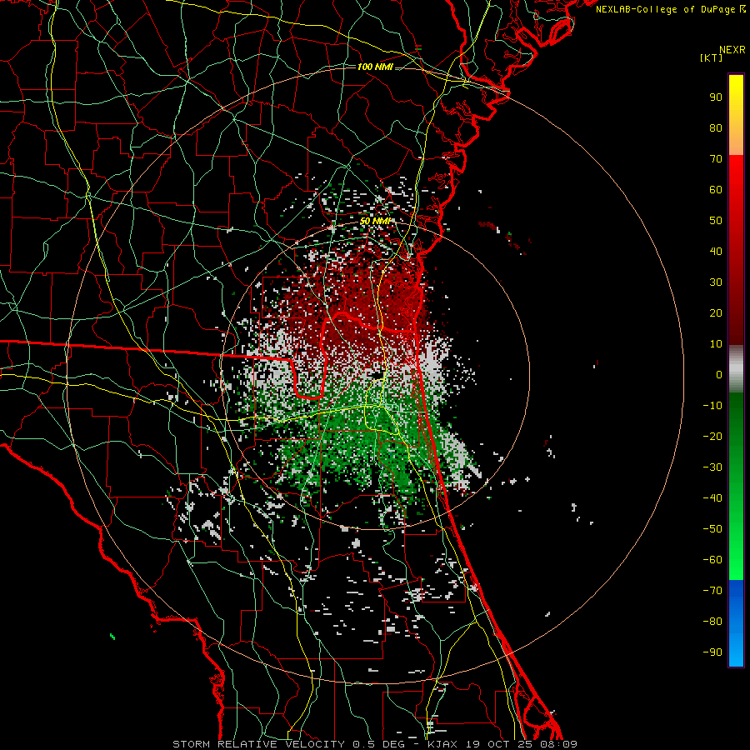Click the -50 scale value
Image resolution: width=750 pixels, height=750 pixels.
click(712, 529)
